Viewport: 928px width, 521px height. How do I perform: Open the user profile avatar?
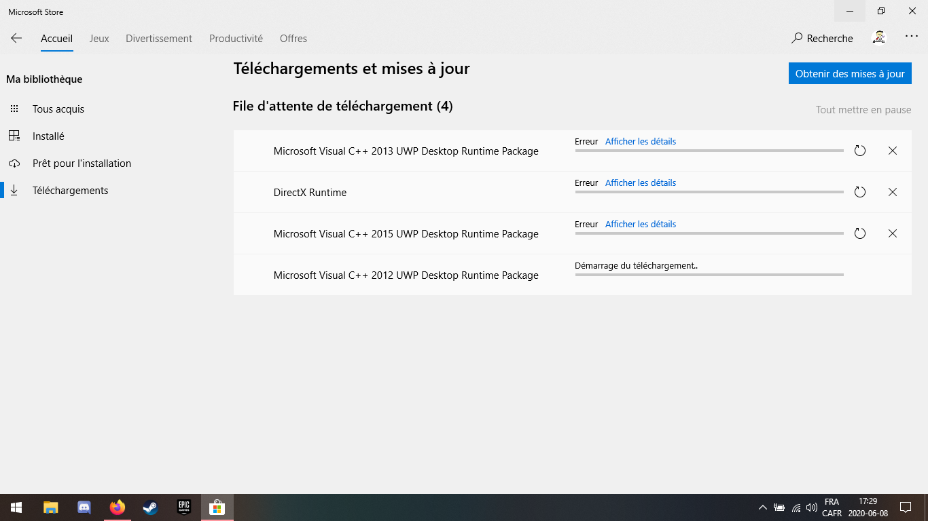(879, 38)
